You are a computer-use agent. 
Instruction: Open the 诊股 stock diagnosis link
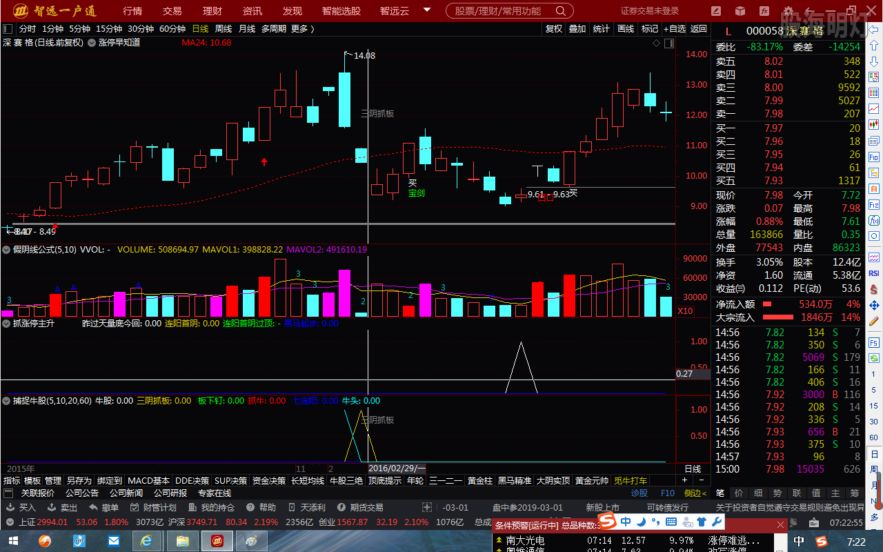click(x=639, y=493)
